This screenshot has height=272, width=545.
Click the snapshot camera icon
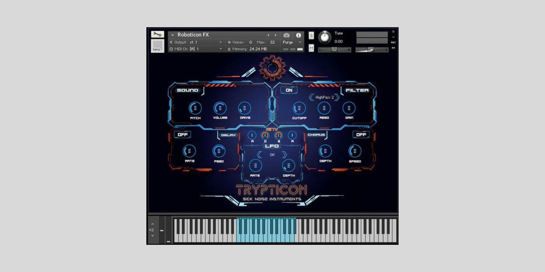287,35
